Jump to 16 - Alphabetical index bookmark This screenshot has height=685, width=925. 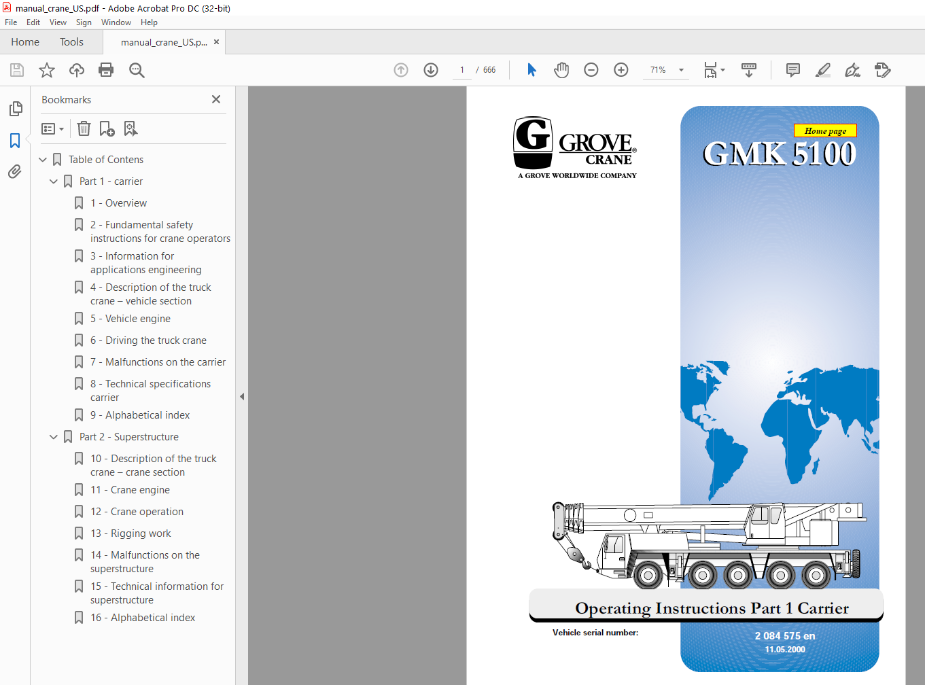pyautogui.click(x=143, y=618)
